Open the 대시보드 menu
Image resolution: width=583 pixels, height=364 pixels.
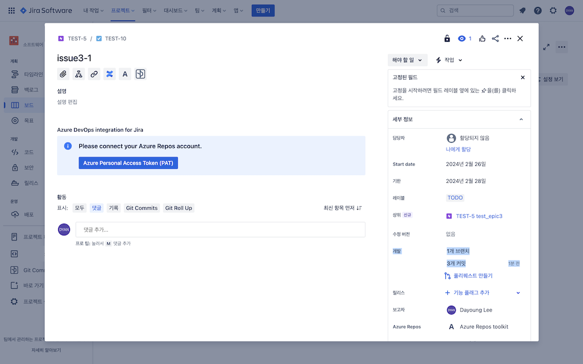(x=175, y=10)
